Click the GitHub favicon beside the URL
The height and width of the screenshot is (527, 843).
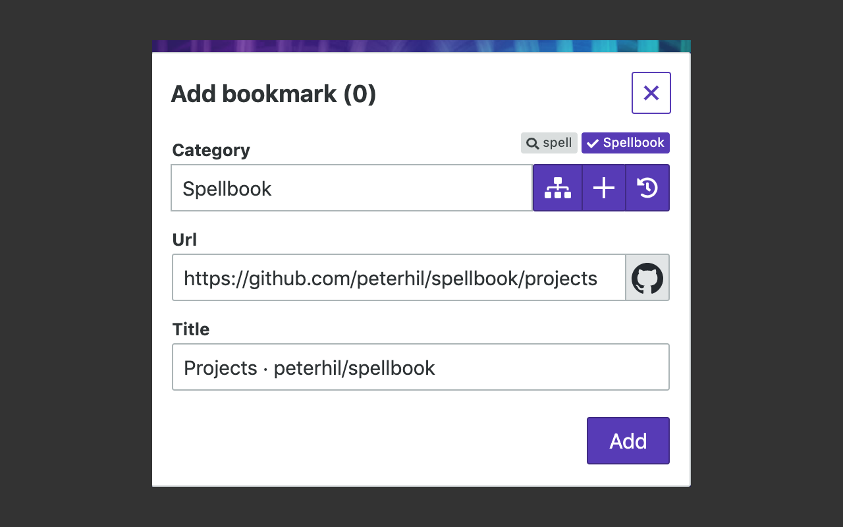[647, 277]
